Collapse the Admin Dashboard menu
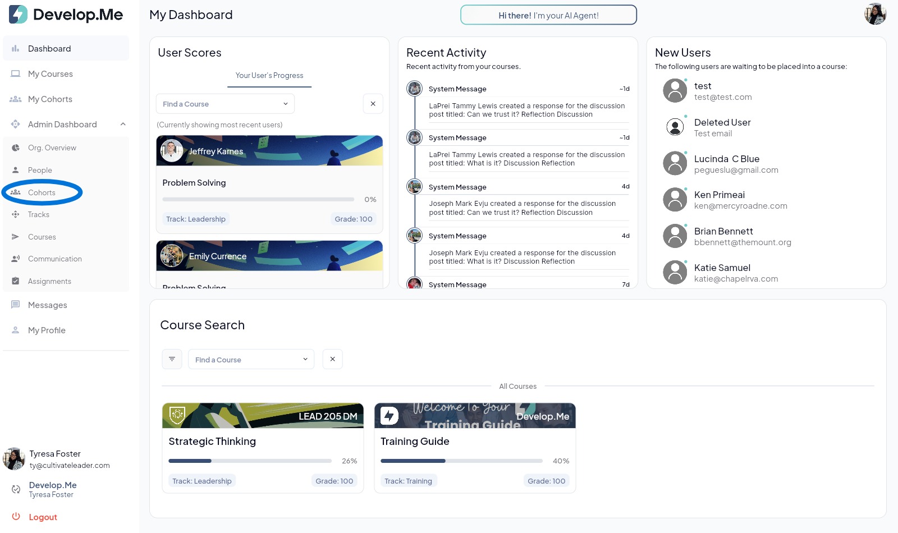The width and height of the screenshot is (898, 533). click(123, 124)
